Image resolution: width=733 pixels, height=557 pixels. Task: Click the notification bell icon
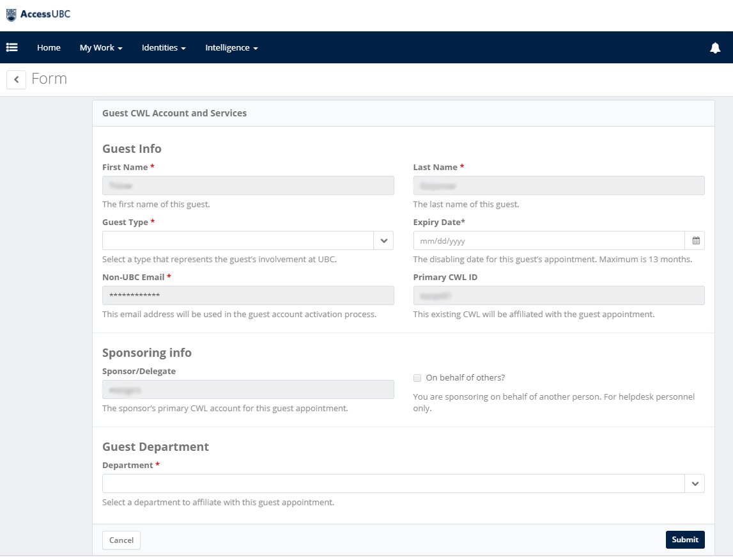point(715,48)
